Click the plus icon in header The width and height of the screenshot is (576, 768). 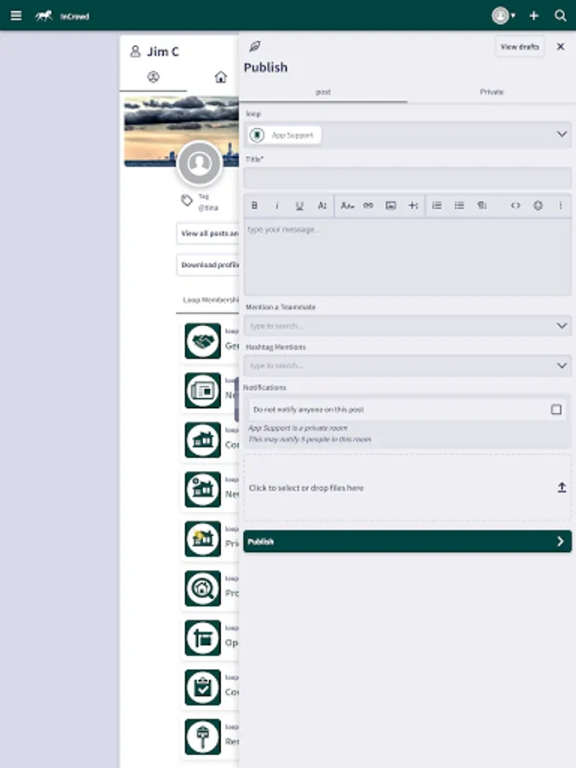(534, 15)
